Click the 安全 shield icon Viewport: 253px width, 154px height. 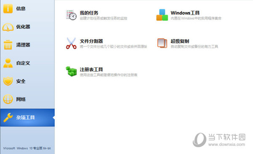coord(8,81)
